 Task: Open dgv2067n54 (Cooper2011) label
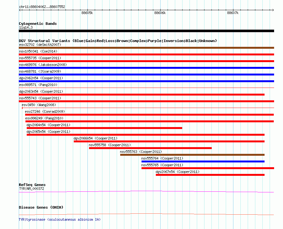click(178, 172)
